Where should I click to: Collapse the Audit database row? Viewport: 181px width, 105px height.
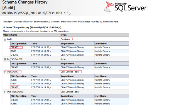click(5, 40)
